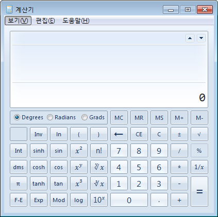Click the x squared button
The height and width of the screenshot is (217, 218).
tap(79, 151)
